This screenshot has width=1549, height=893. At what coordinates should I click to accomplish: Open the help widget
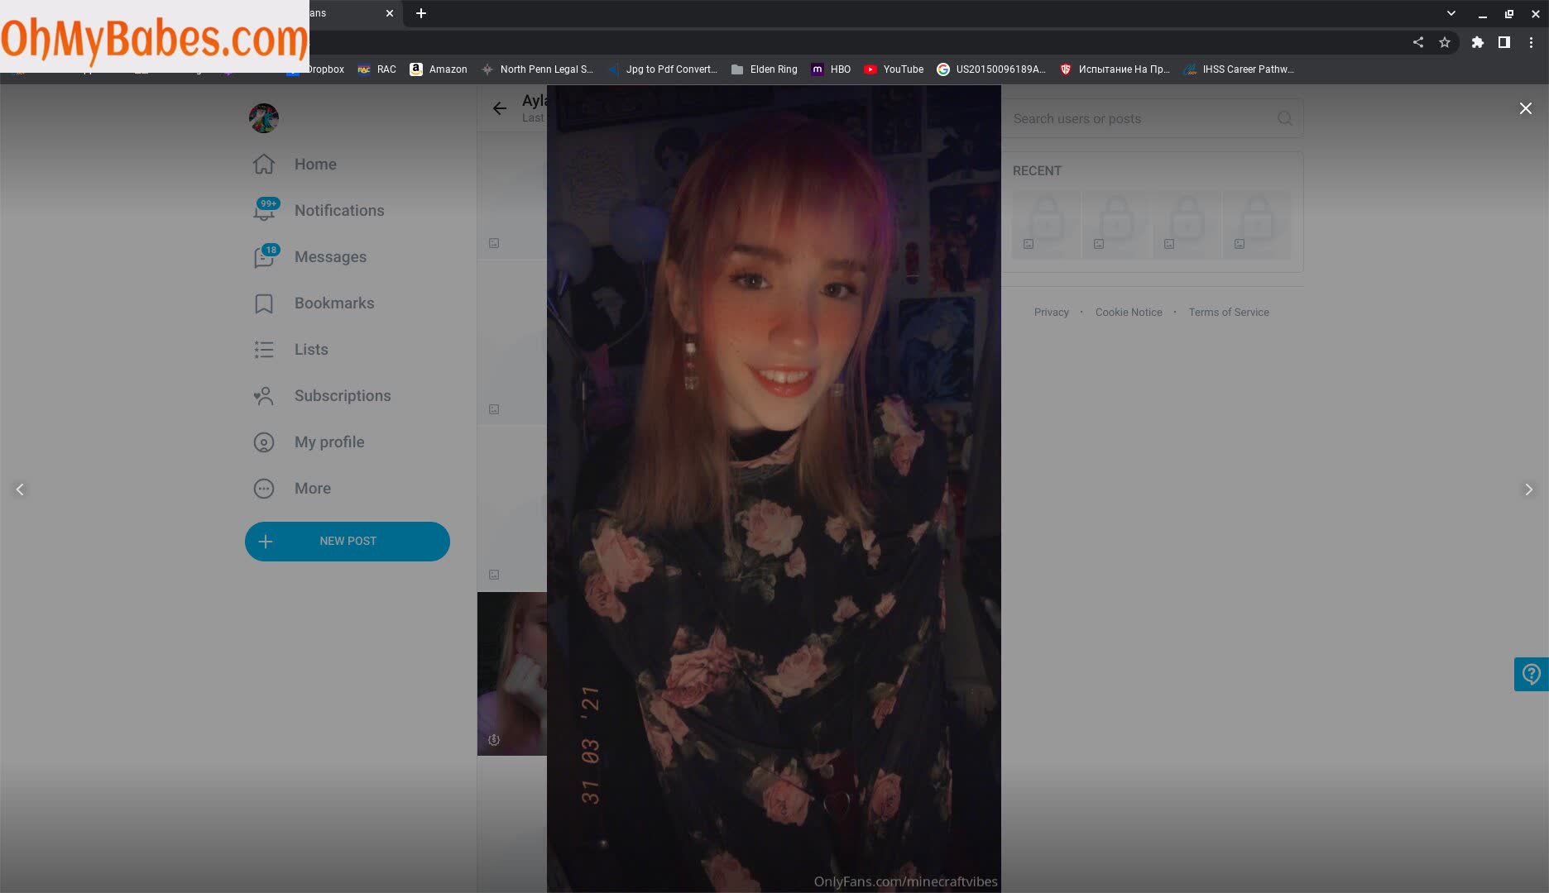tap(1531, 674)
